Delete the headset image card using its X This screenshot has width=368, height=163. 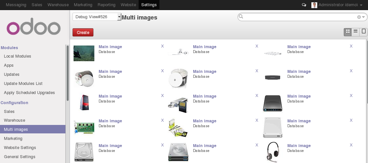351,145
